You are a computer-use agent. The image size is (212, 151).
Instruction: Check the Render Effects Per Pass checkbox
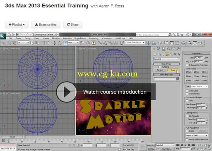(187, 139)
